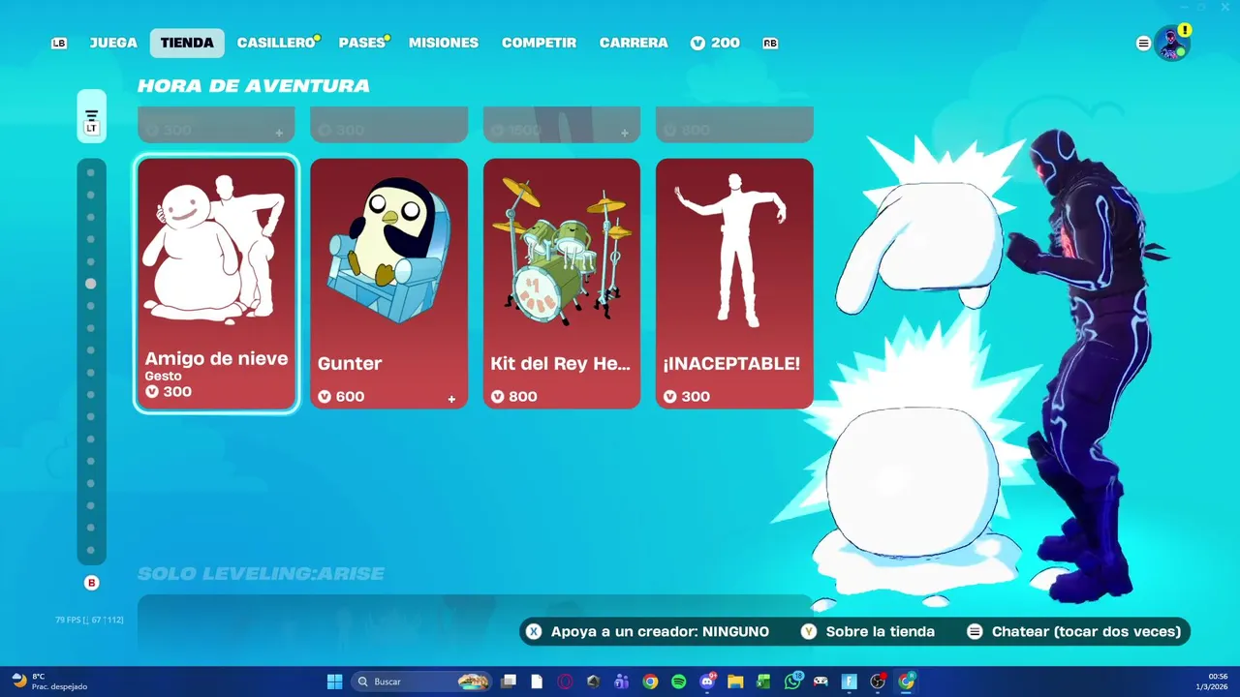Switch to the CASILLERO tab
The image size is (1240, 697).
[276, 43]
